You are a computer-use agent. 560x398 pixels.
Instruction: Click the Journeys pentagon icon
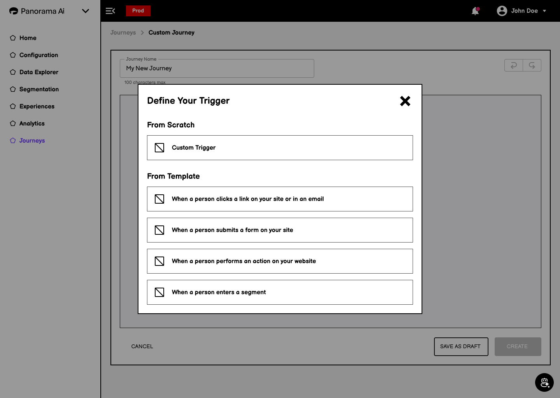click(13, 140)
